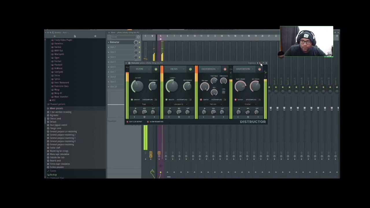
Task: Expand the Mixer presets folder
Action: tap(56, 108)
